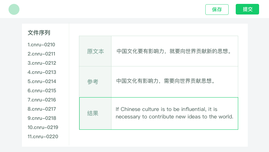Click into the English translation result field
This screenshot has height=152, width=269.
coord(174,113)
